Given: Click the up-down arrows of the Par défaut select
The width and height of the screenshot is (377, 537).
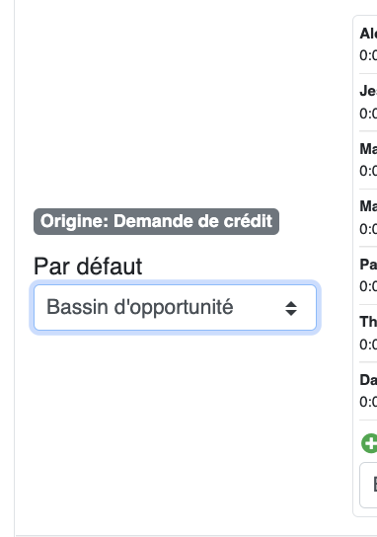Looking at the screenshot, I should pyautogui.click(x=291, y=308).
